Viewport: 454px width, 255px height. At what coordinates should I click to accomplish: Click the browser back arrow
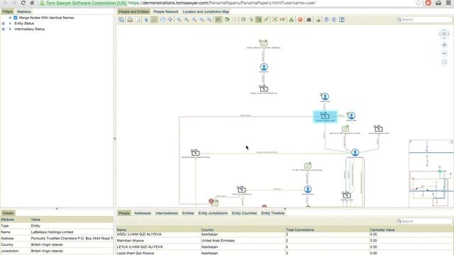point(6,3)
